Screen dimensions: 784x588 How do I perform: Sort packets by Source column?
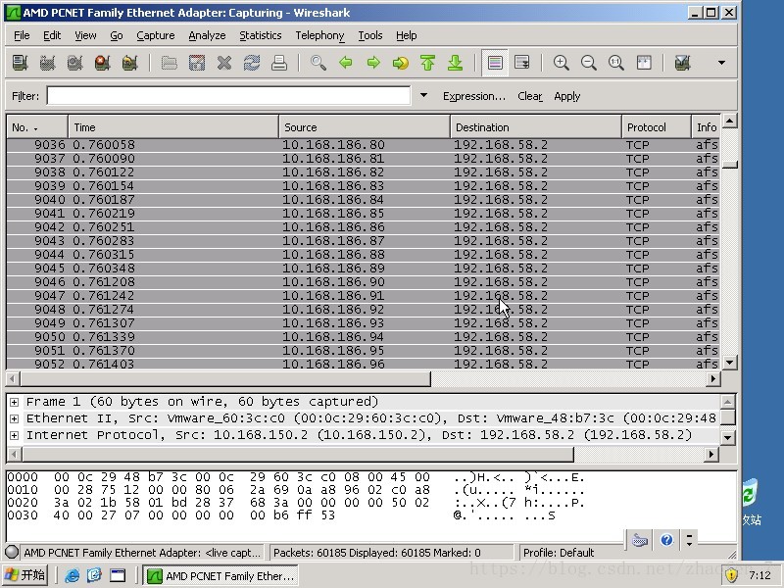click(365, 127)
